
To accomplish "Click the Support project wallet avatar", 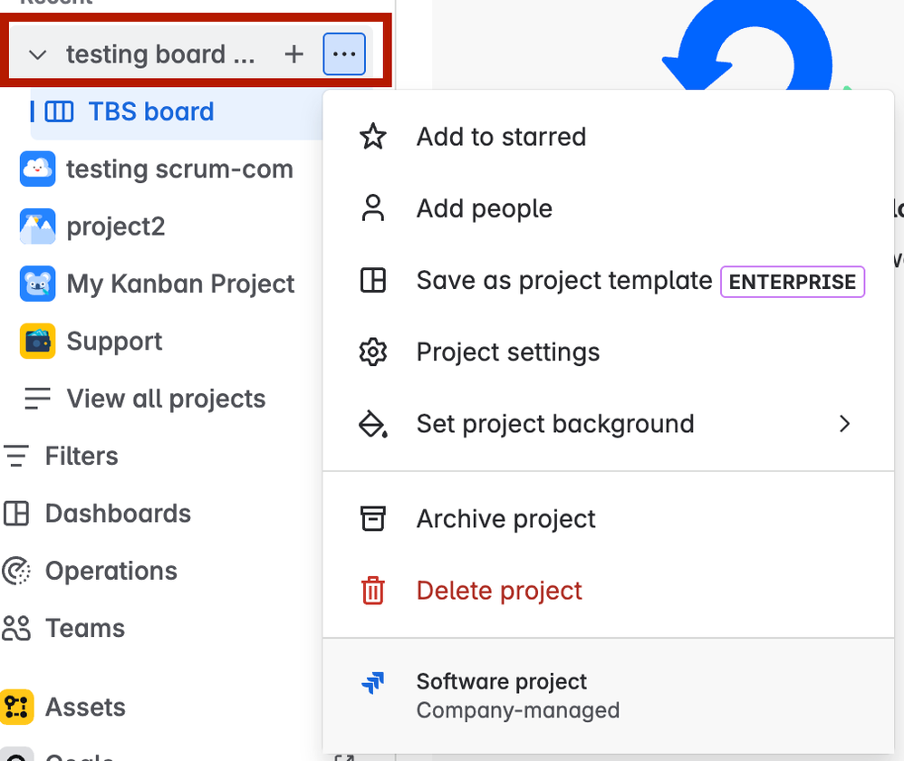I will [x=37, y=342].
